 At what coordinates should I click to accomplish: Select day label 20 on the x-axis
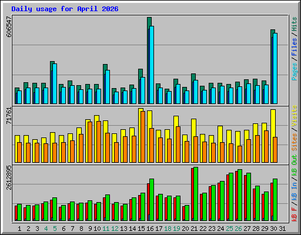coord(185,229)
